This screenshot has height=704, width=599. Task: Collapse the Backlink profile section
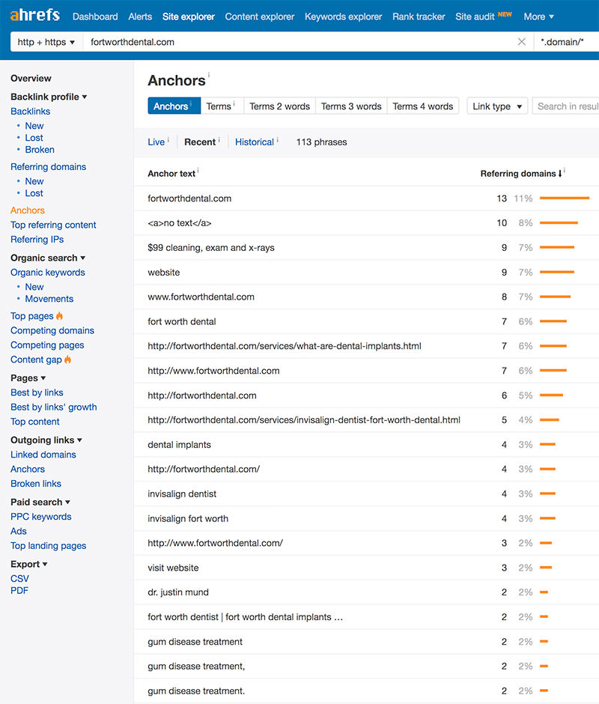pos(49,97)
